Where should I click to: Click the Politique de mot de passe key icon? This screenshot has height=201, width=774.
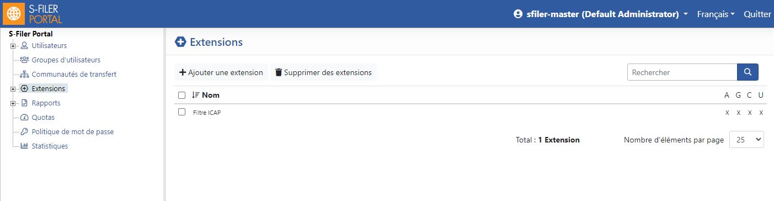click(x=24, y=131)
